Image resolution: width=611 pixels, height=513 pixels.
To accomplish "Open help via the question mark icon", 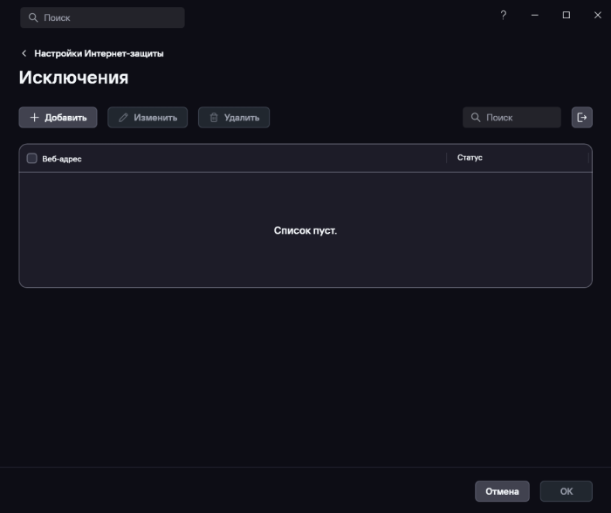I will [504, 15].
